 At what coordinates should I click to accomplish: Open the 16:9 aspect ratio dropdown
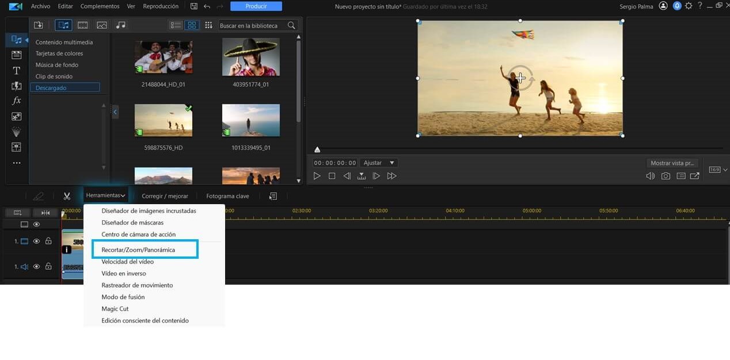[x=718, y=170]
